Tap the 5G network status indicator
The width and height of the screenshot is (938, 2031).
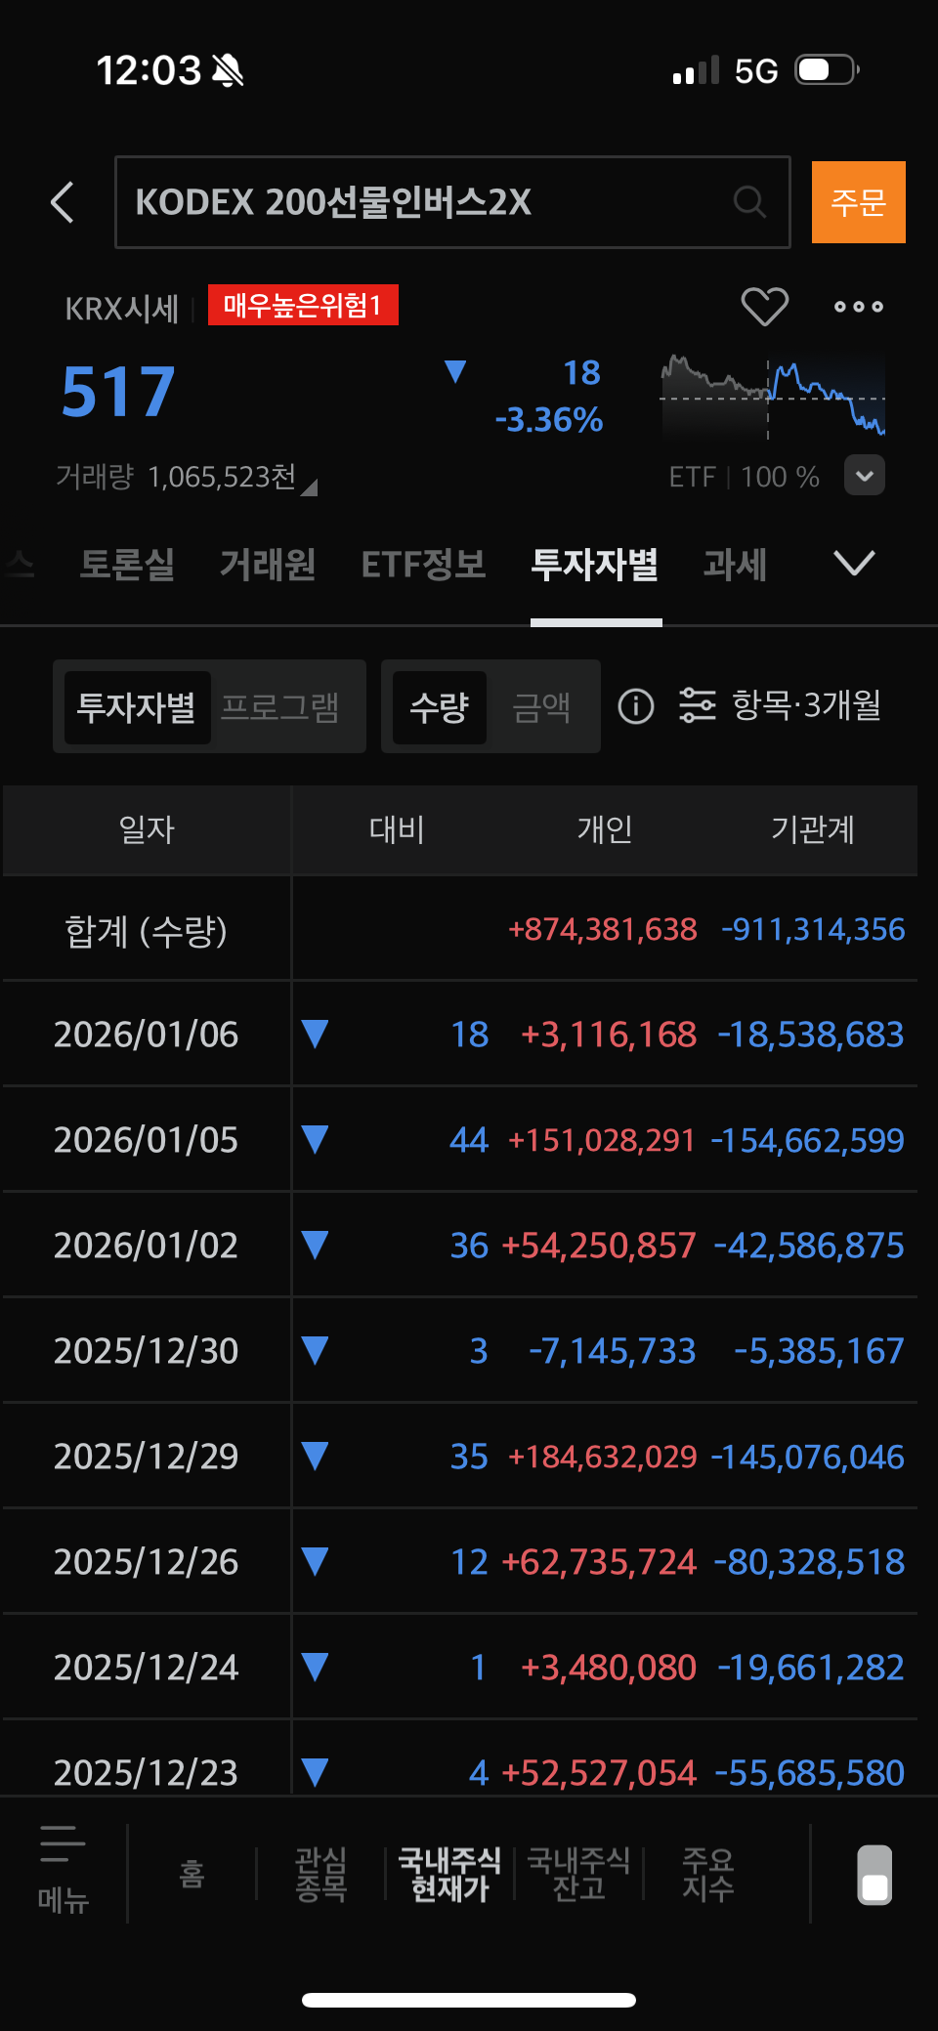tap(756, 71)
